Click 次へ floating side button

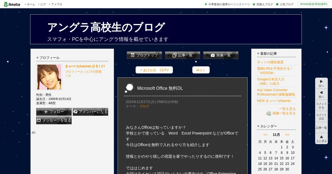tap(321, 83)
